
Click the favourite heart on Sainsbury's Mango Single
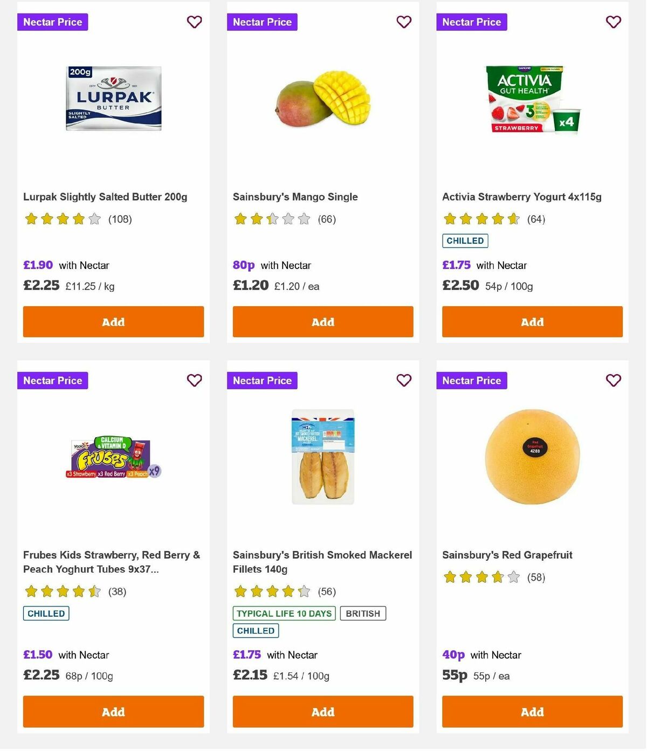(x=404, y=22)
